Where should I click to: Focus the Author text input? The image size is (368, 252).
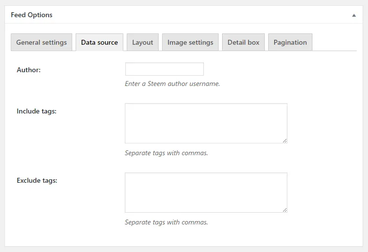(165, 69)
